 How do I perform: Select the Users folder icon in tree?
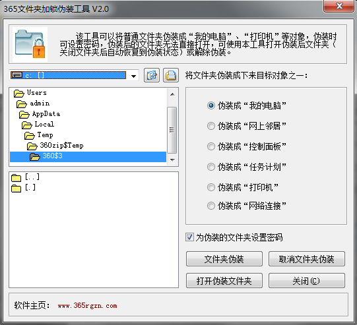[x=18, y=93]
